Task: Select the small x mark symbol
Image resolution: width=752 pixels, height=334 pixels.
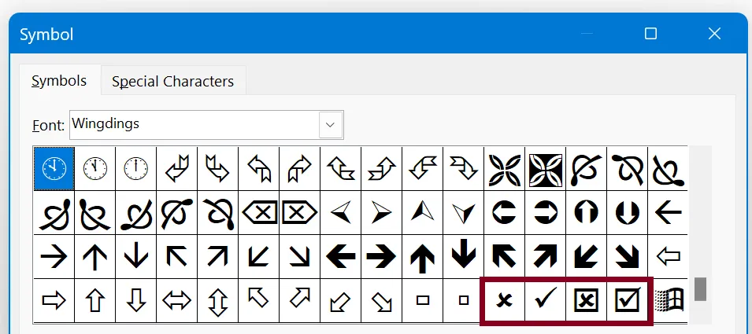Action: [x=504, y=299]
